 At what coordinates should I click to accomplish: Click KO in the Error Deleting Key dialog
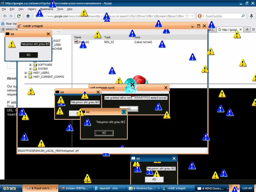click(129, 109)
